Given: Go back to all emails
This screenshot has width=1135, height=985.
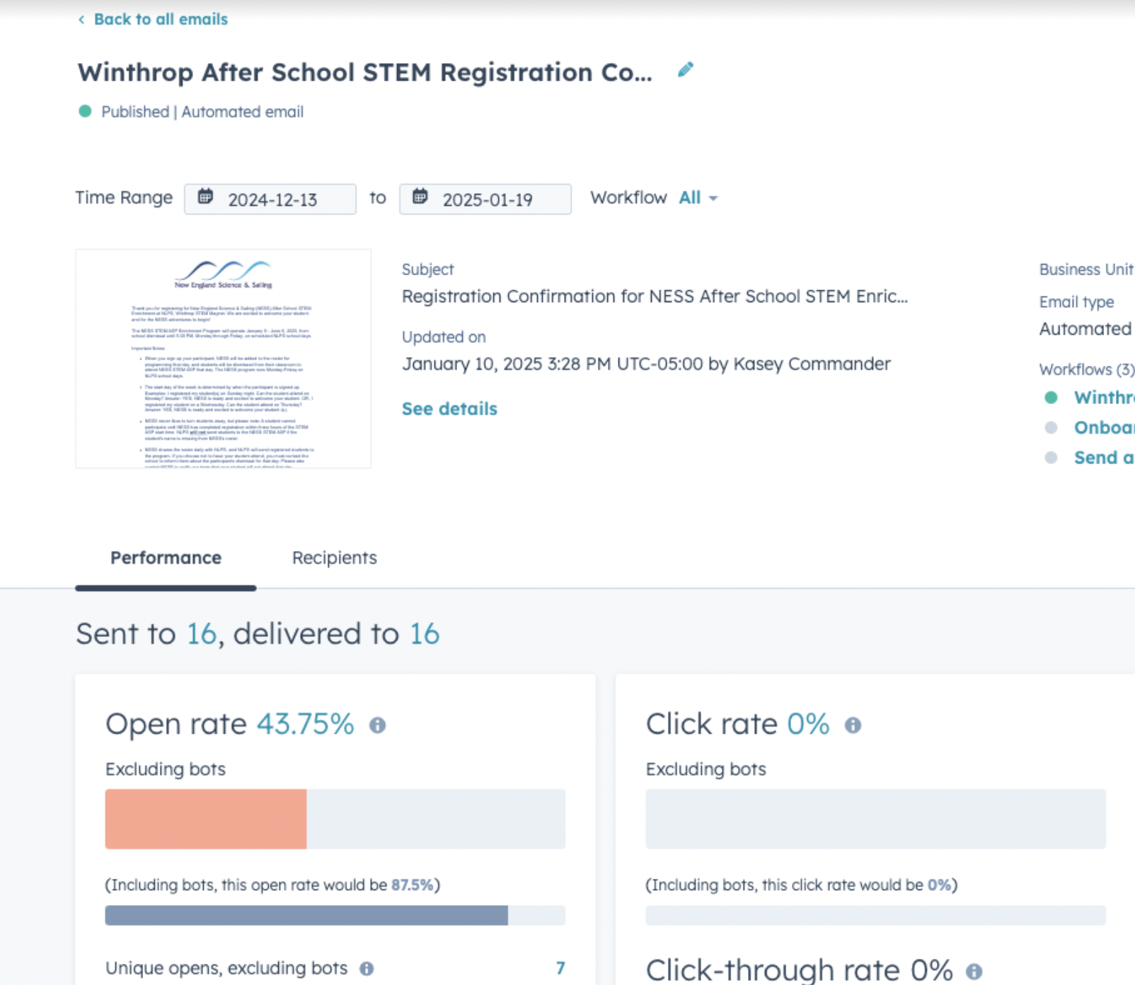Looking at the screenshot, I should (161, 20).
